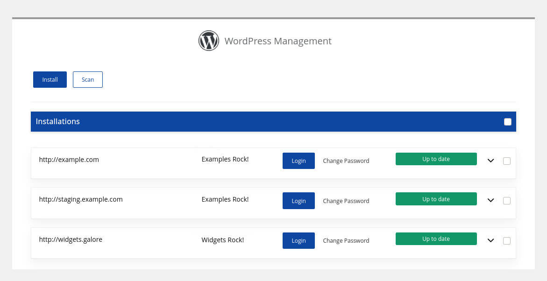Change Password for http://example.com
Viewport: 547px width, 281px height.
346,161
